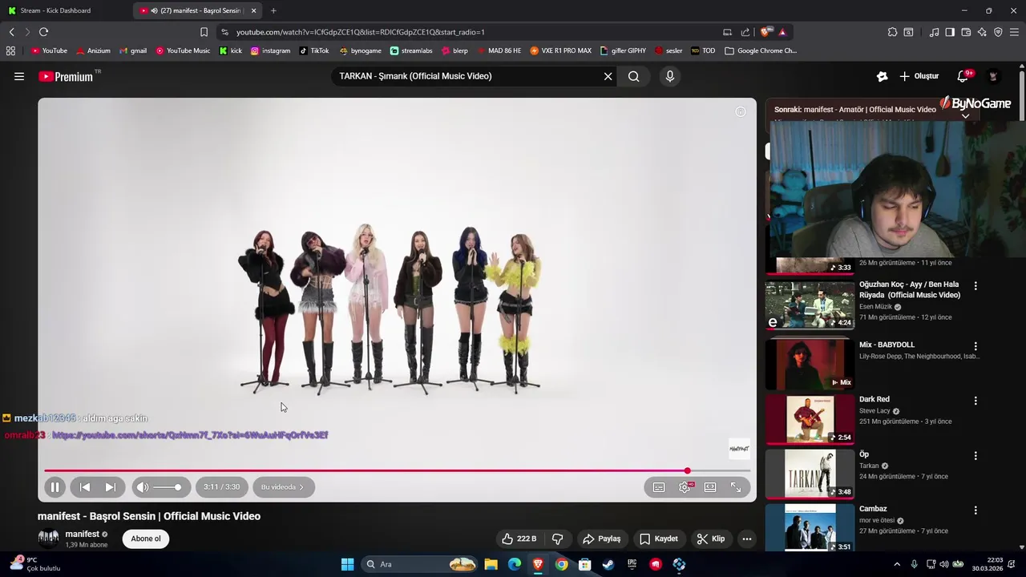Open options for Öp by Tarkan
The image size is (1026, 577).
coord(976,456)
